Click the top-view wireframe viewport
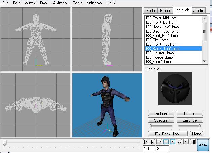 click(36, 105)
